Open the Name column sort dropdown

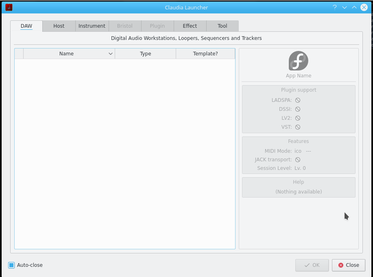tap(110, 53)
